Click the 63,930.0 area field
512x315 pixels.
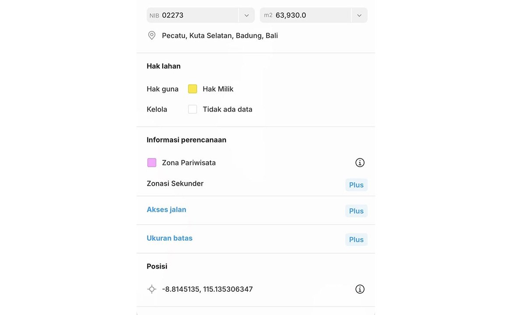click(305, 15)
